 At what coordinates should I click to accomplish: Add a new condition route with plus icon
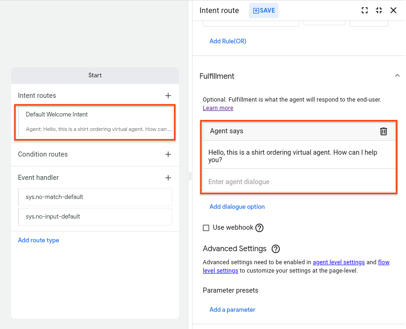click(168, 154)
